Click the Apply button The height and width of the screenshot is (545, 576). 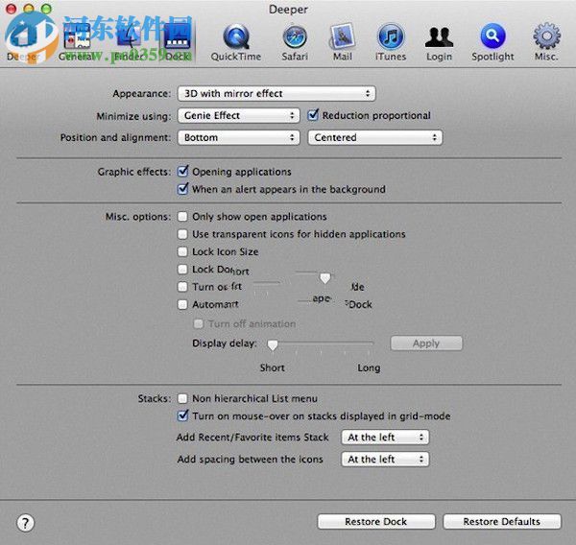tap(426, 344)
